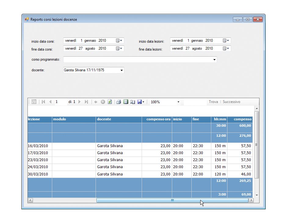Viewport: 287px width, 223px height.
Task: Select the 30/03/2010 lesson date cell
Action: (x=40, y=174)
